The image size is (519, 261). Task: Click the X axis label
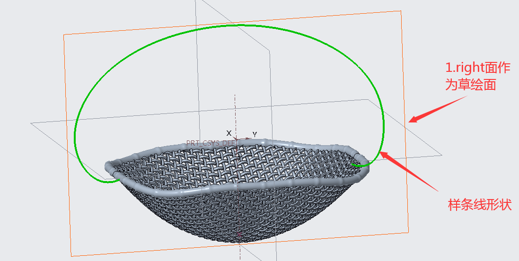click(x=229, y=133)
